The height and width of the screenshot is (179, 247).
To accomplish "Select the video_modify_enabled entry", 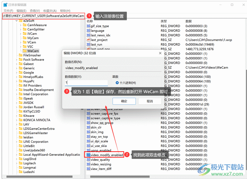I will click(x=107, y=155).
